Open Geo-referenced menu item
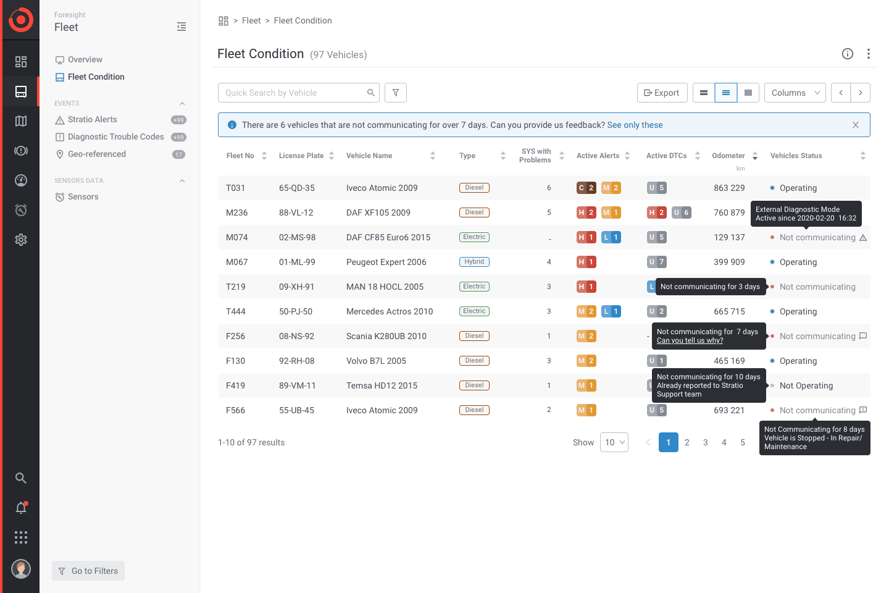 click(96, 154)
